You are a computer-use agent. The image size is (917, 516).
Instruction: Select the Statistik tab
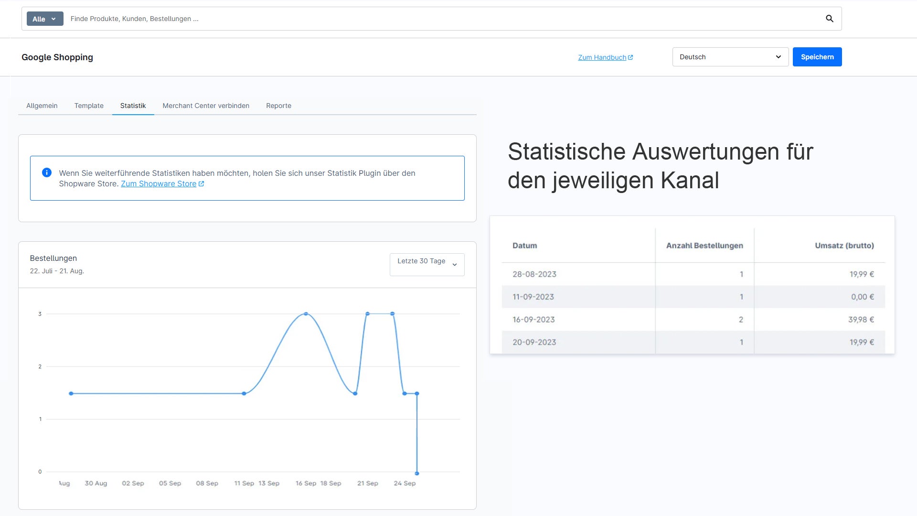(x=133, y=106)
